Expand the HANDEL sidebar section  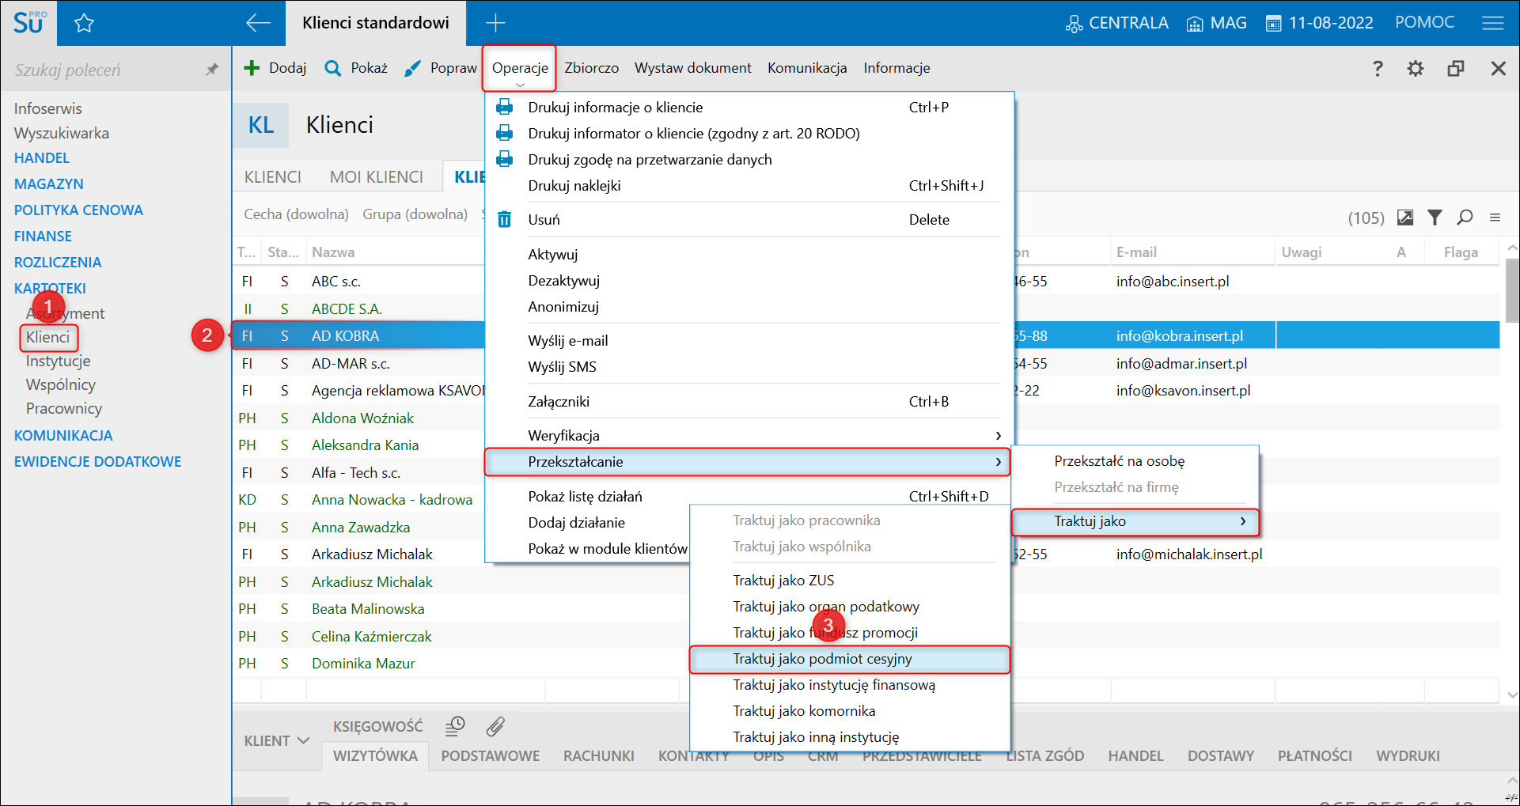pyautogui.click(x=42, y=158)
